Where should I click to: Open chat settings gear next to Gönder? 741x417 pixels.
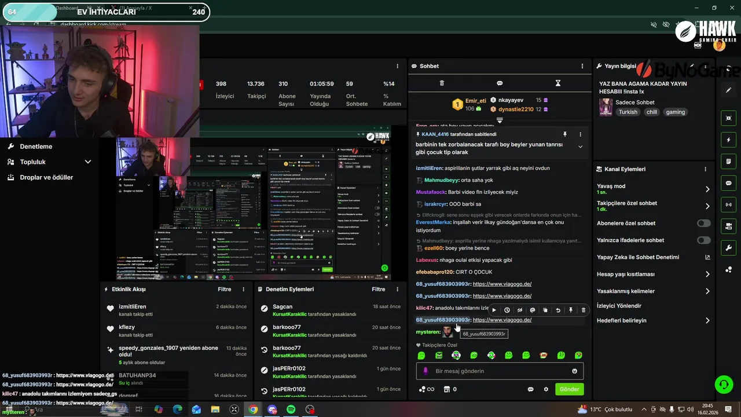point(546,389)
